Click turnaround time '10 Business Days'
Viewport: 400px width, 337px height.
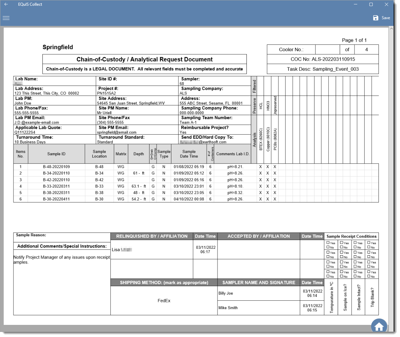(x=30, y=142)
